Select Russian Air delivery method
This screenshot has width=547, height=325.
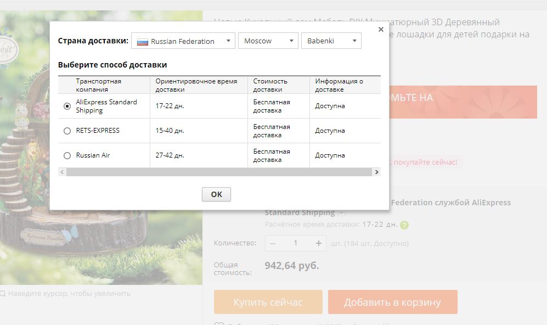[x=67, y=155]
